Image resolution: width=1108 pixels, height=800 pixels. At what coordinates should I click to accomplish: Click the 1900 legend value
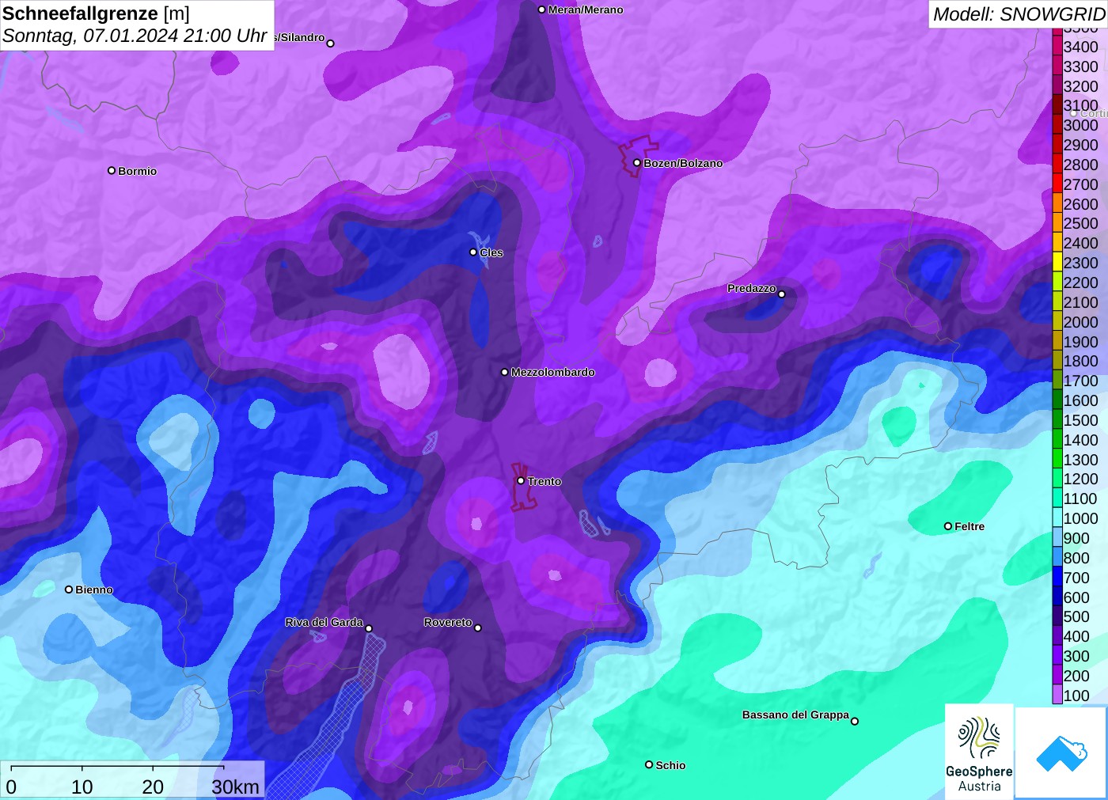(1080, 342)
